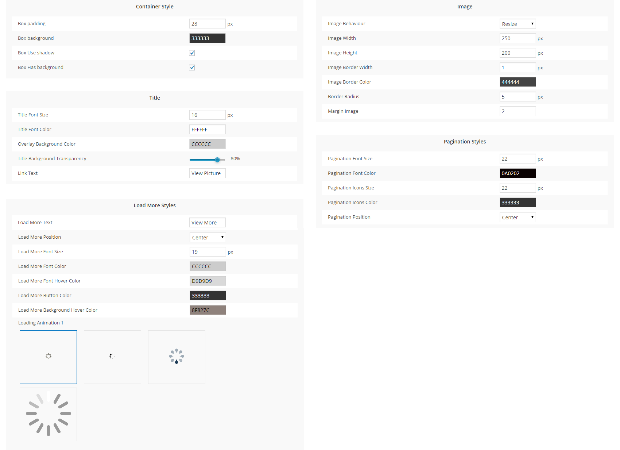The width and height of the screenshot is (620, 450).
Task: Click the Link Text input field
Action: pos(207,173)
